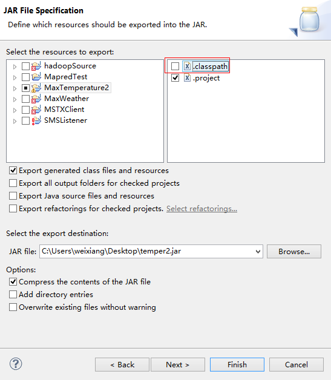Check the MapredTest project checkbox

pyautogui.click(x=25, y=77)
